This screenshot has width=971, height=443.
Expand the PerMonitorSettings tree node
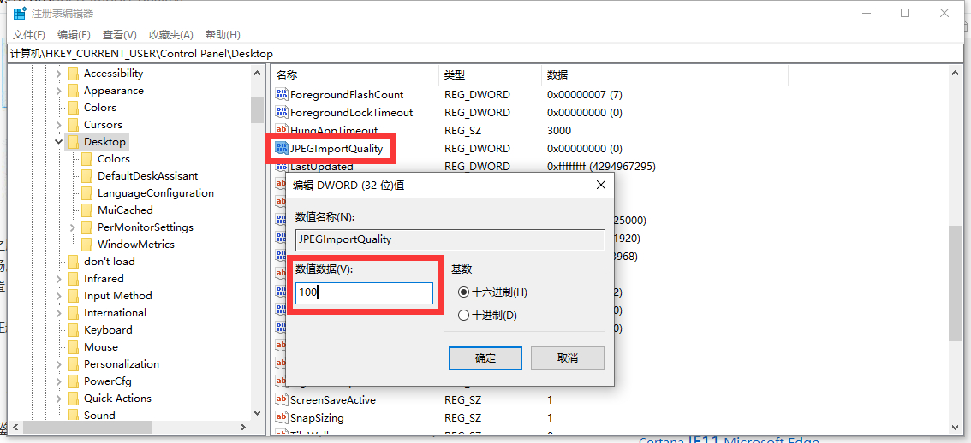[72, 227]
